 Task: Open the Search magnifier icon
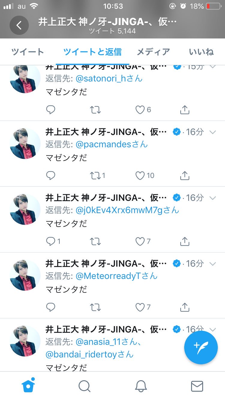[x=84, y=386]
